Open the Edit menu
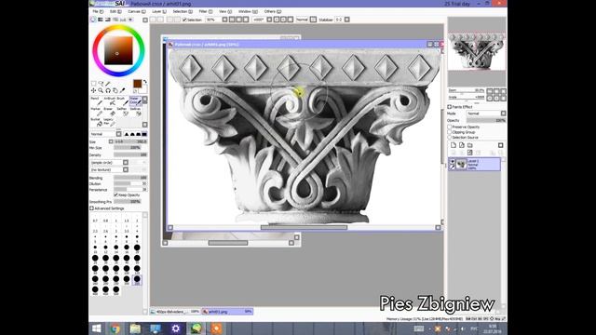The width and height of the screenshot is (596, 335). pos(115,11)
